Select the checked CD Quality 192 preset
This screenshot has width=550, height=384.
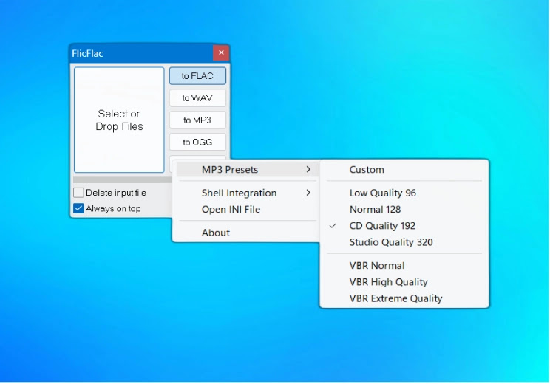point(404,226)
